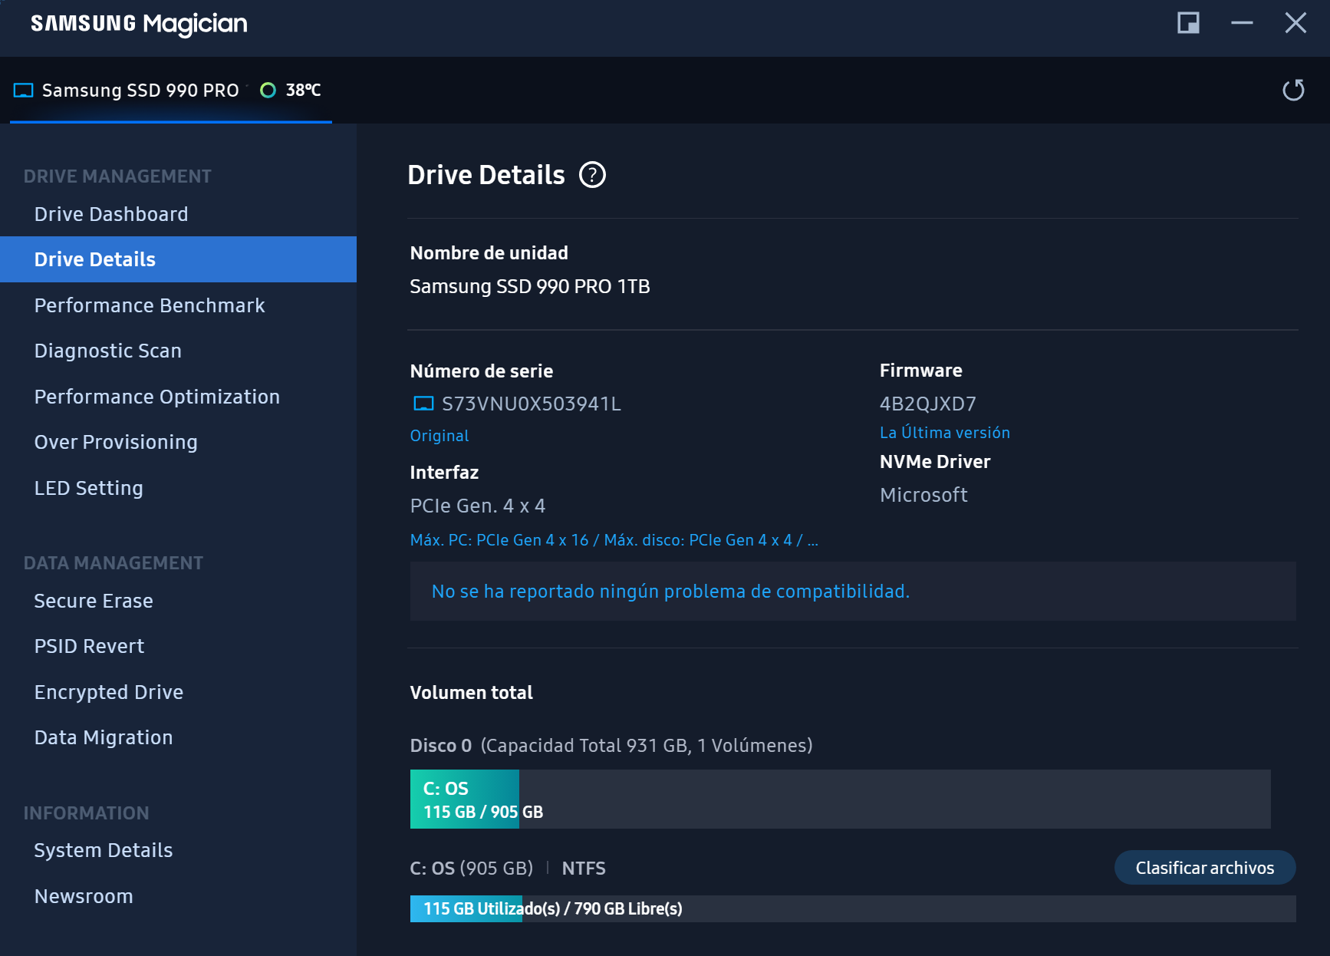Switch to the Samsung SSD 990 PRO tab

[x=142, y=90]
